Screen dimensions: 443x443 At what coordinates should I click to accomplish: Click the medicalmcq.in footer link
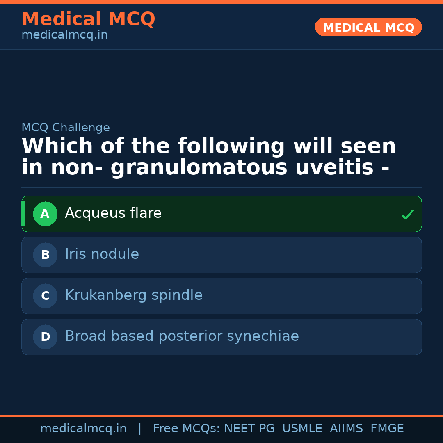(x=83, y=428)
